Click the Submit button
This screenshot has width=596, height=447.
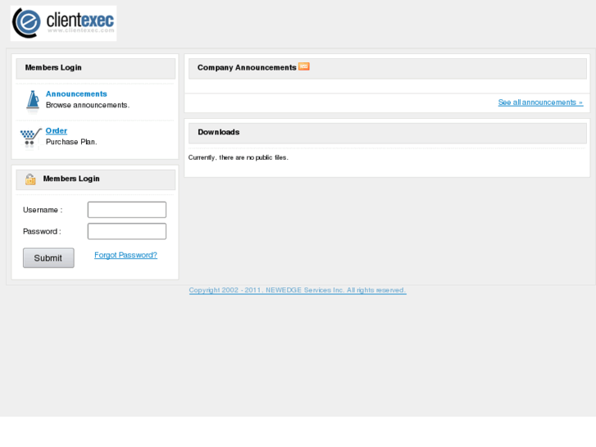(x=48, y=258)
